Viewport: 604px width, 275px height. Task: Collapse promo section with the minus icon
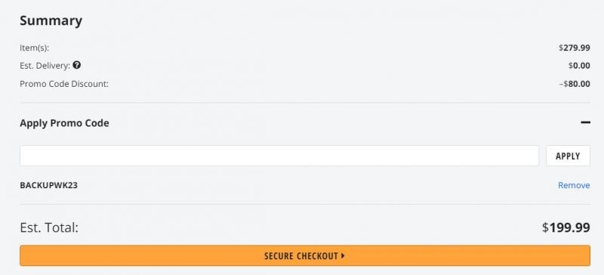pos(586,122)
